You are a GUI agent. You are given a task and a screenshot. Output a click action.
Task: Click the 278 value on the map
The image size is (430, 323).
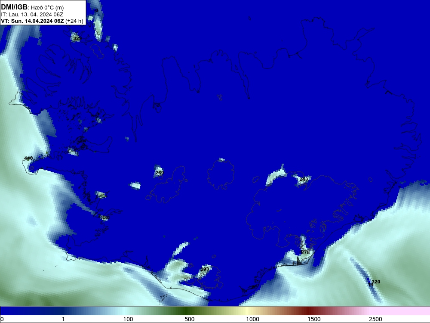(x=305, y=252)
